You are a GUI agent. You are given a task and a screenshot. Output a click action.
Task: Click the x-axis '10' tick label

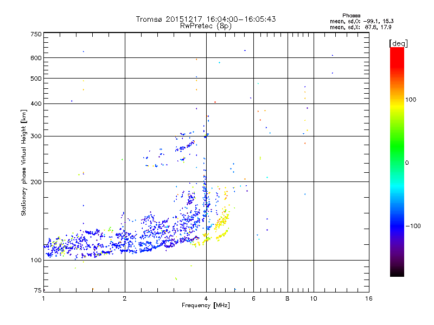tap(314, 298)
